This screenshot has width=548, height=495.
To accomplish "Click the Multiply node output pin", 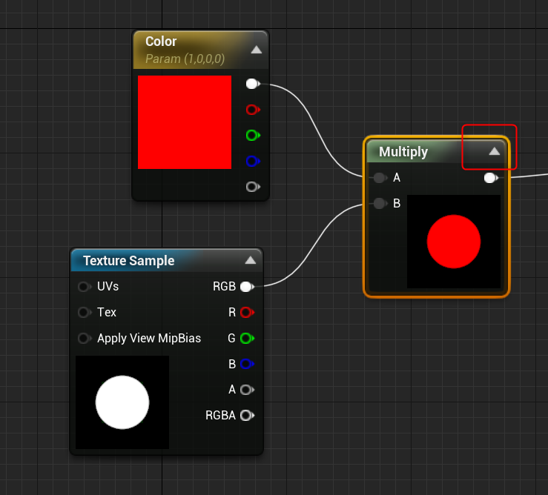I will [x=491, y=178].
